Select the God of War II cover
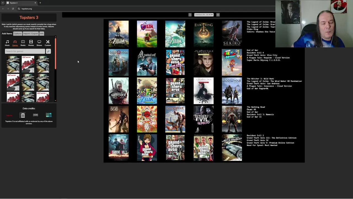This screenshot has width=353, height=199. pyautogui.click(x=232, y=119)
